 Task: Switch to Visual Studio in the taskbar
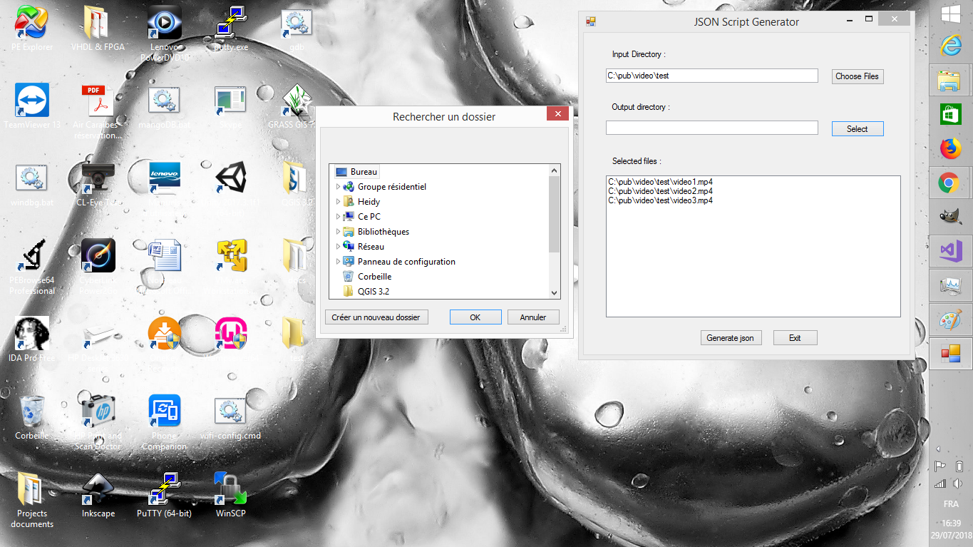pyautogui.click(x=950, y=251)
